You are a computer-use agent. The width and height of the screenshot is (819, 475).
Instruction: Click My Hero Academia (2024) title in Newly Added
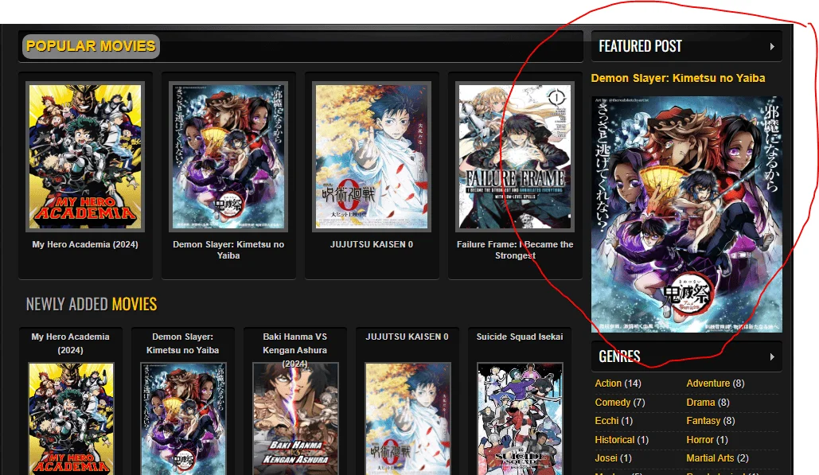(71, 344)
